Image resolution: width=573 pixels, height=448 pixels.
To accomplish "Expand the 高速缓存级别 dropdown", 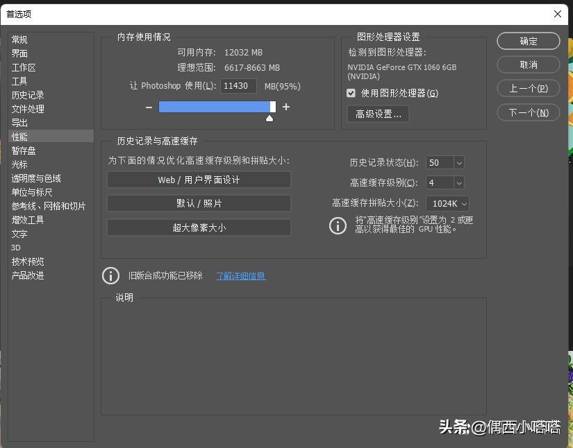I will [x=458, y=182].
